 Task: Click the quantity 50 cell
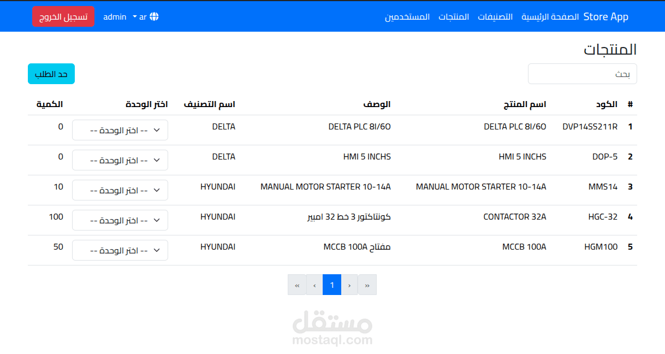point(58,247)
